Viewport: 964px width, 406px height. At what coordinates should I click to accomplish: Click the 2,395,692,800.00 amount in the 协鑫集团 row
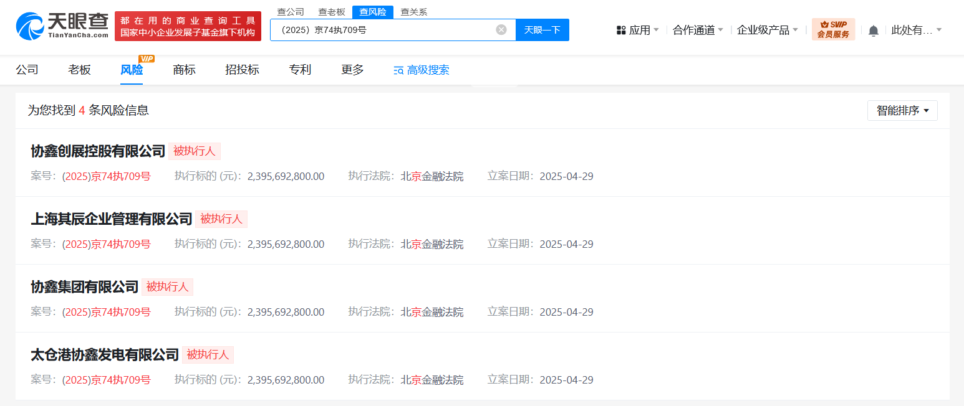coord(286,312)
